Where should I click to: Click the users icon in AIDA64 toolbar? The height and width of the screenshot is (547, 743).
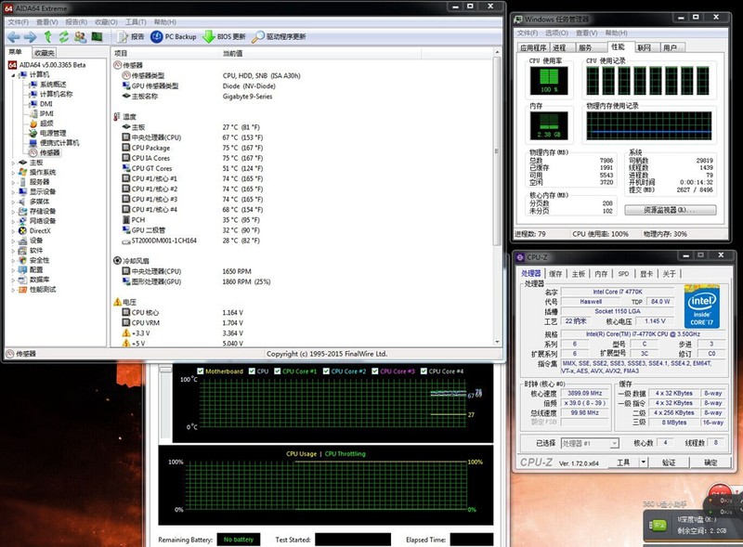(81, 36)
